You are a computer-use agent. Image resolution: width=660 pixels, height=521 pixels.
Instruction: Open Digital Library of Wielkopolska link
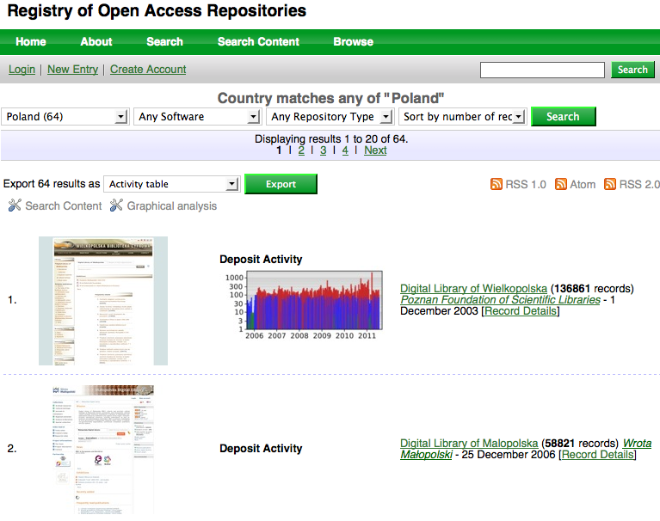click(473, 289)
